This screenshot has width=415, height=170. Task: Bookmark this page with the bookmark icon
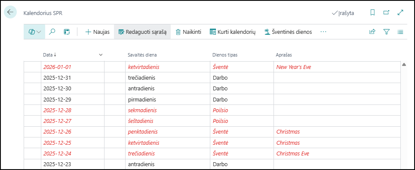point(372,13)
